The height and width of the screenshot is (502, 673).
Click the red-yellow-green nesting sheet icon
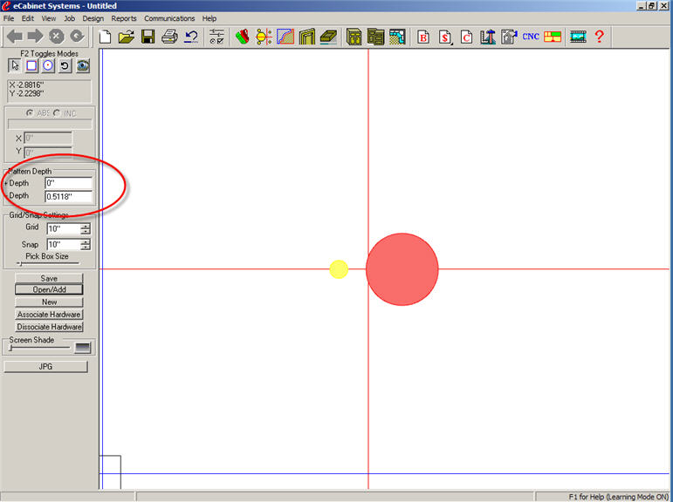click(553, 37)
